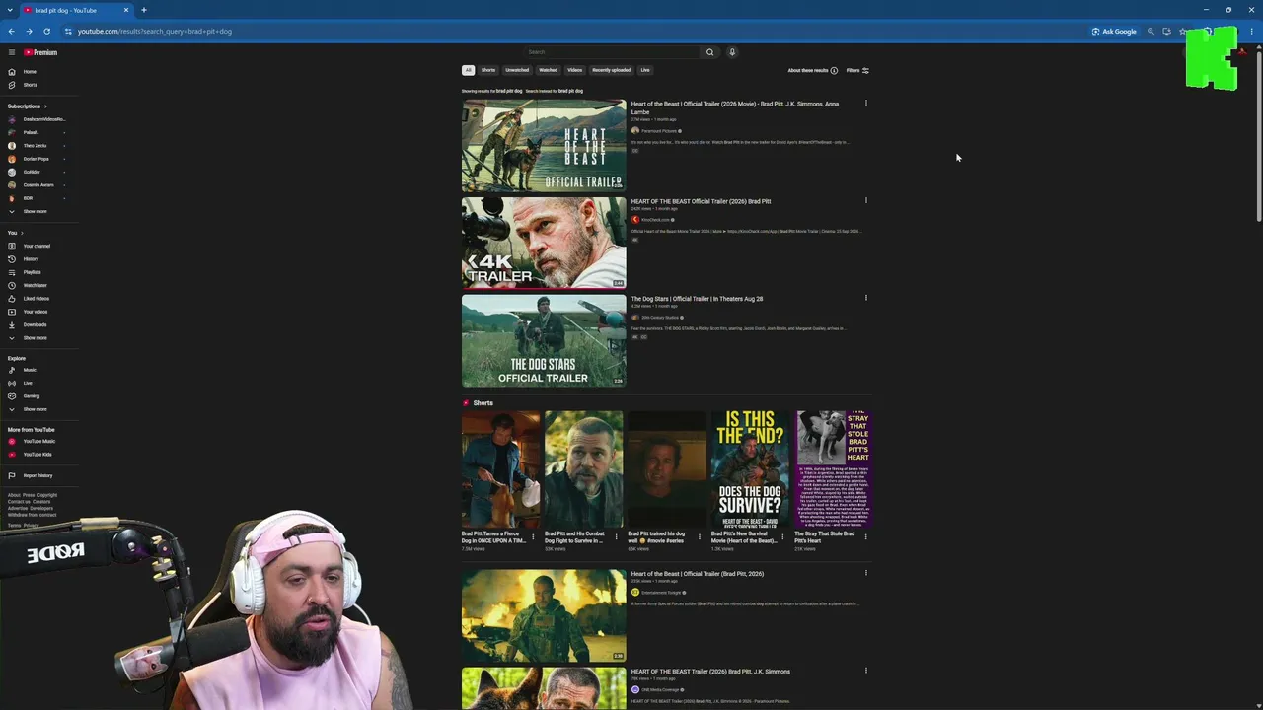Open search Filters panel
1263x710 pixels.
click(857, 71)
